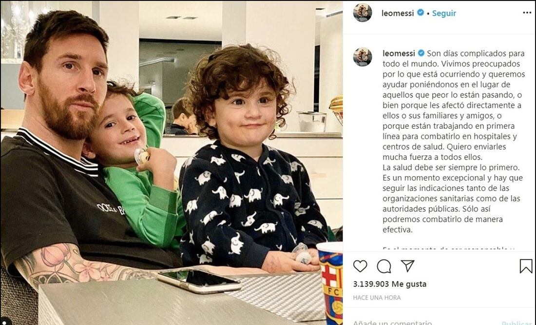Click the verified badge beside caption username

[x=421, y=53]
